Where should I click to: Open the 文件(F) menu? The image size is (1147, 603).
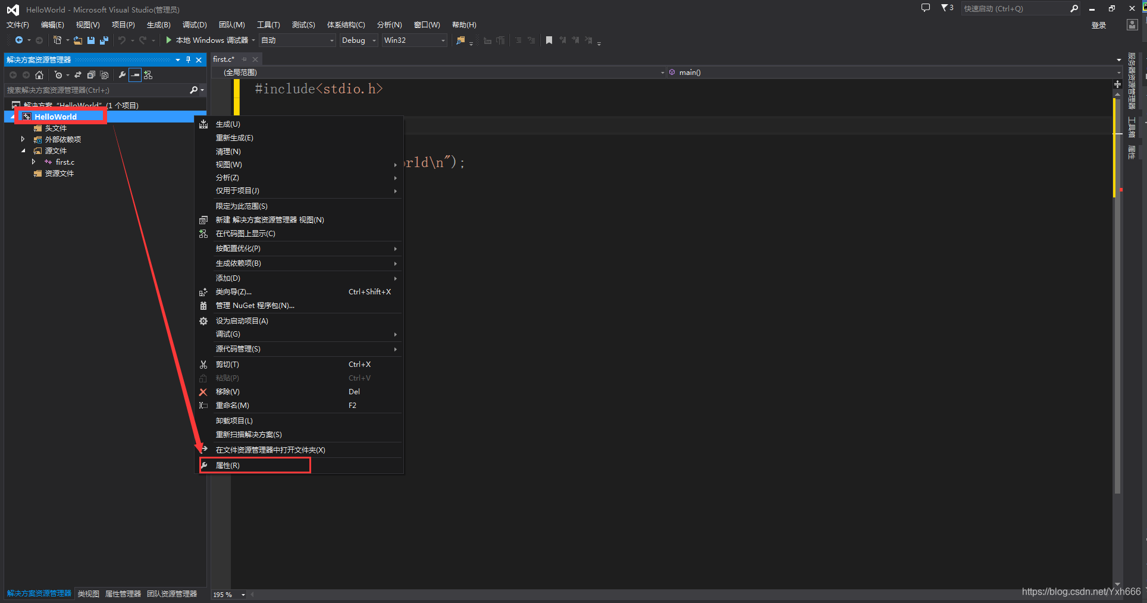point(17,24)
